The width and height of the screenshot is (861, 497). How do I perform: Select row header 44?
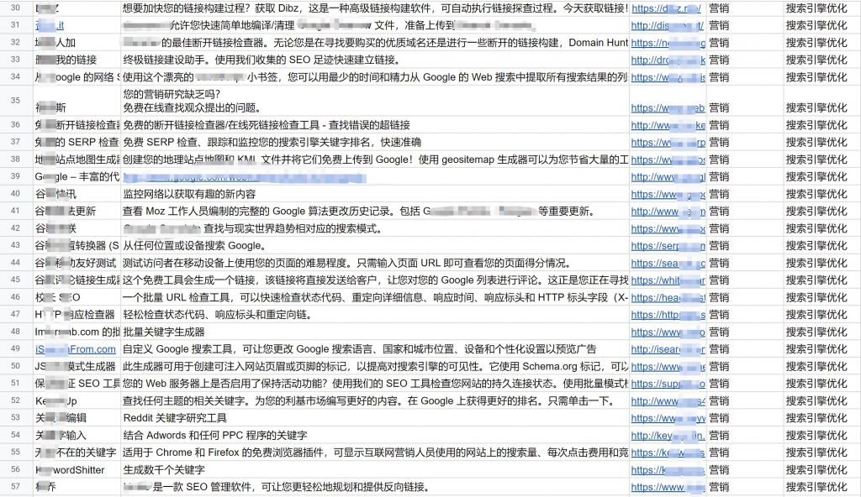(x=15, y=263)
